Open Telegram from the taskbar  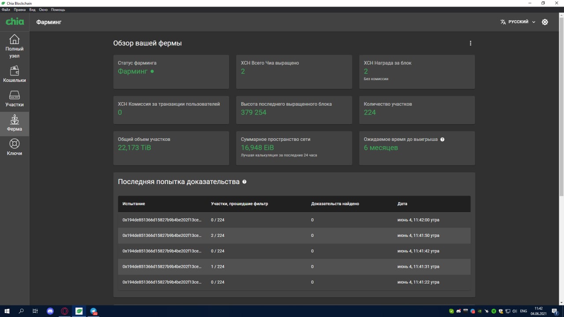(x=93, y=311)
